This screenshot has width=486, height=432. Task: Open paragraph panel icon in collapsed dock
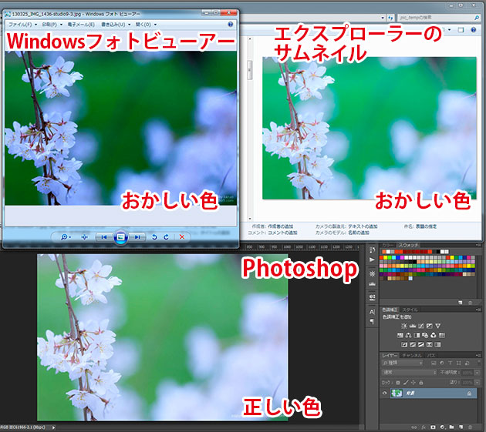point(373,321)
